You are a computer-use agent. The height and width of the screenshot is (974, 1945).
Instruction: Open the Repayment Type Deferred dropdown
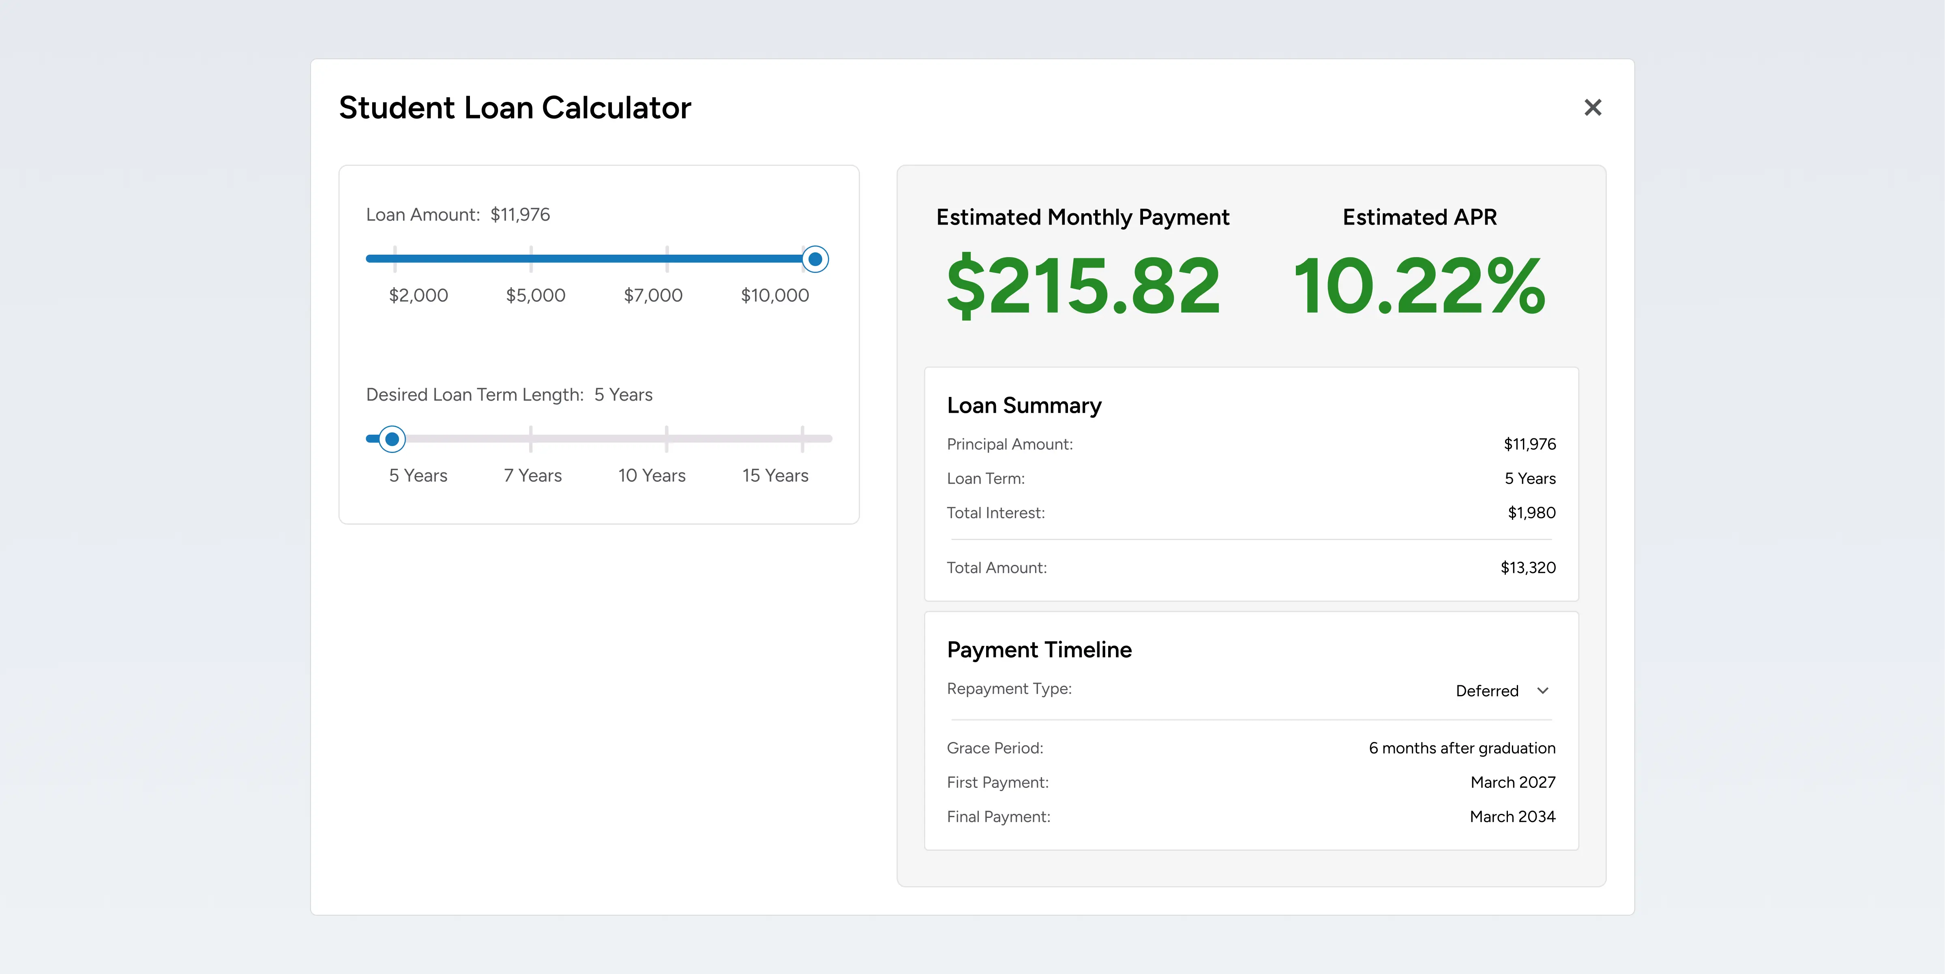[x=1502, y=691]
